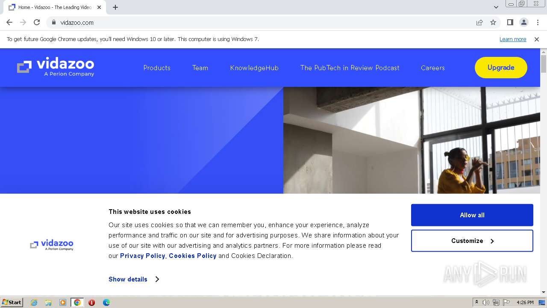Close the Vidazoo Home tab
This screenshot has height=308, width=547.
pos(99,7)
